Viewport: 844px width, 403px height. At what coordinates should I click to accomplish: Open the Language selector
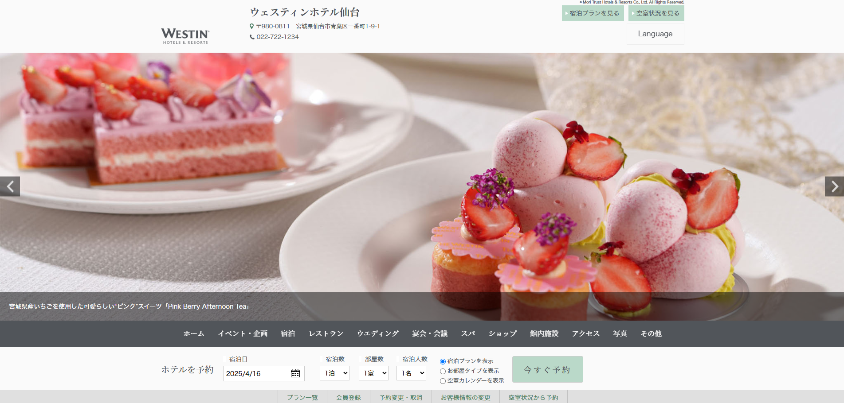(655, 34)
